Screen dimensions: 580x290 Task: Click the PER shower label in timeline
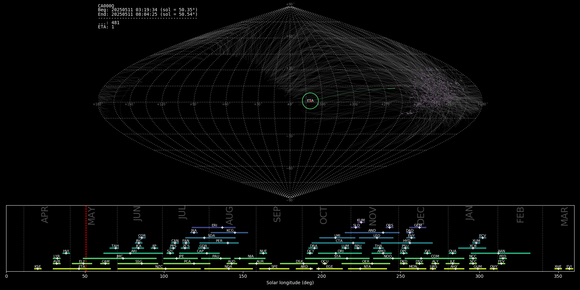219,241
